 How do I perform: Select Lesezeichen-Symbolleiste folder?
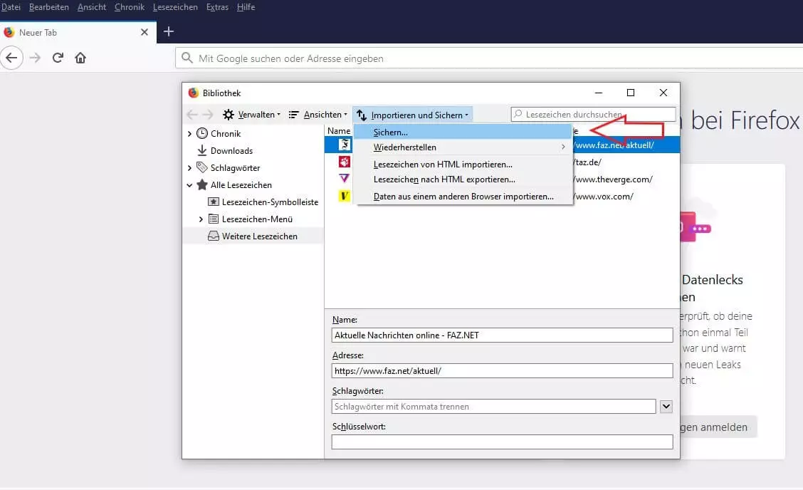269,202
